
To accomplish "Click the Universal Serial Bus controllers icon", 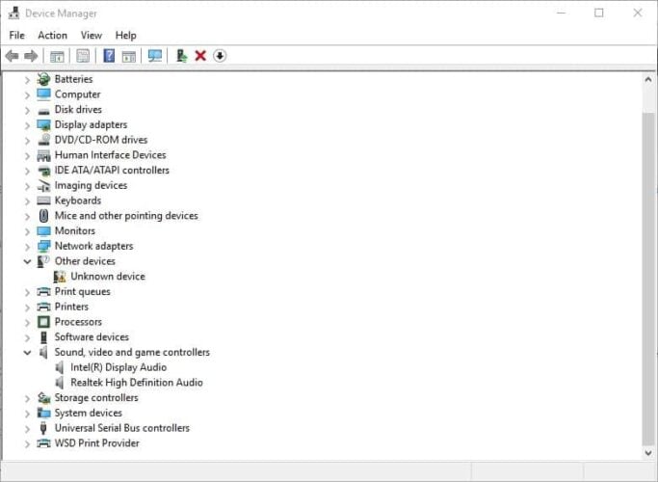I will tap(43, 428).
